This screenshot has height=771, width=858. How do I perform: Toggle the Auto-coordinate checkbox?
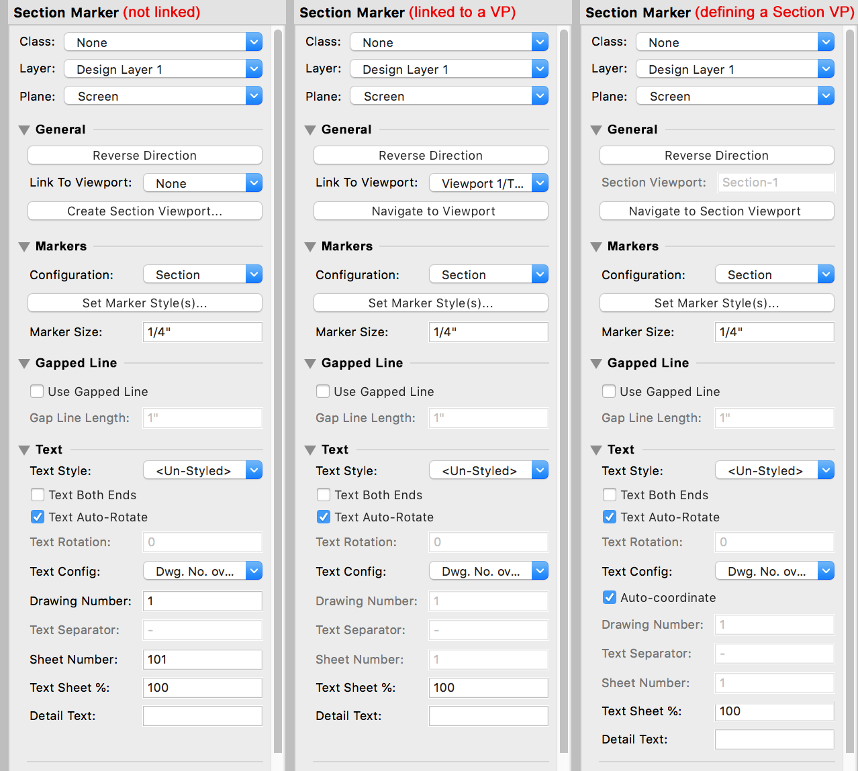610,597
